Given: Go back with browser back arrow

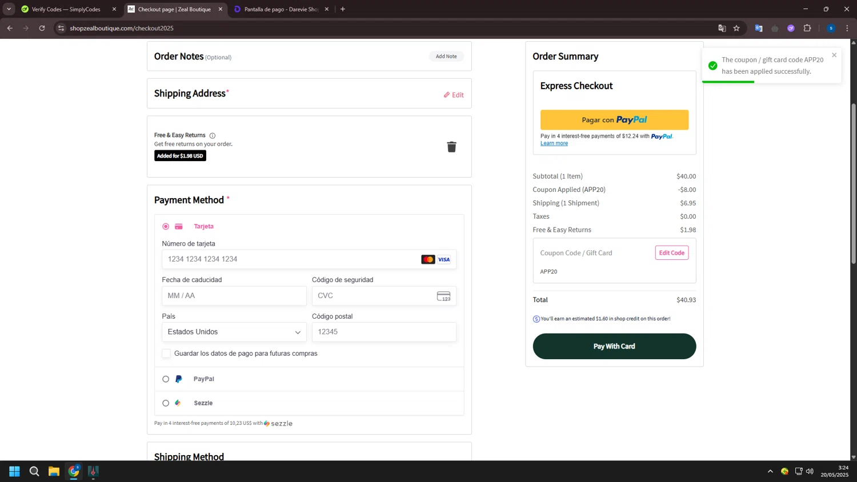Looking at the screenshot, I should pos(10,28).
